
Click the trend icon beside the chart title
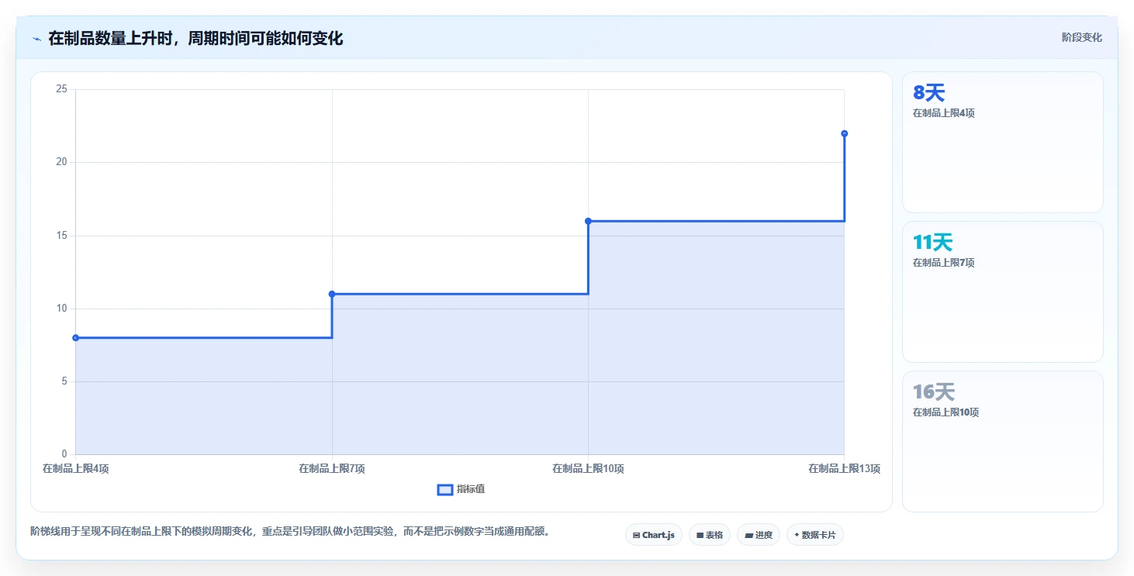click(36, 39)
